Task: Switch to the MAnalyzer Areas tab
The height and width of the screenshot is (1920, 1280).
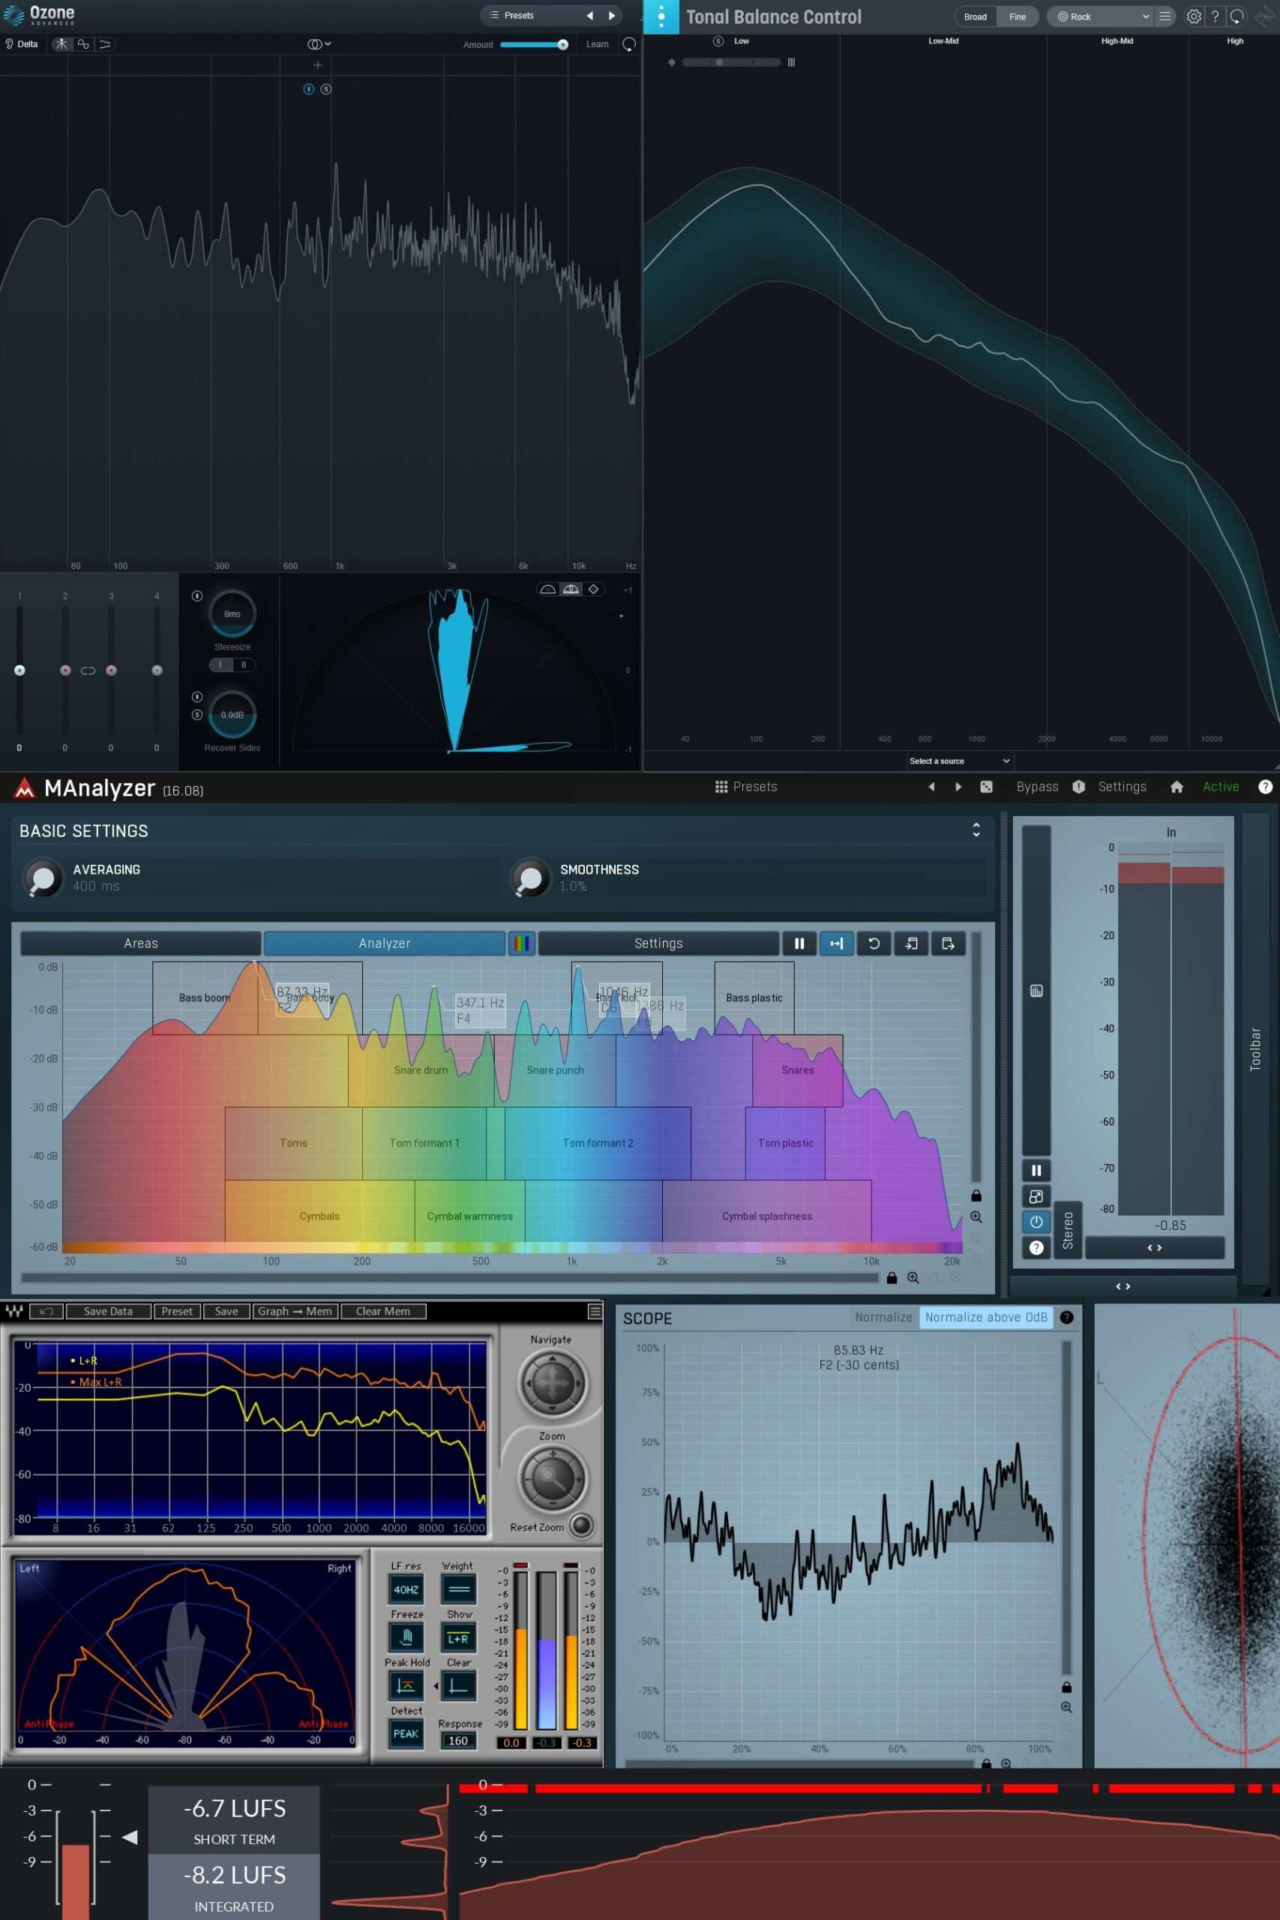Action: coord(140,943)
